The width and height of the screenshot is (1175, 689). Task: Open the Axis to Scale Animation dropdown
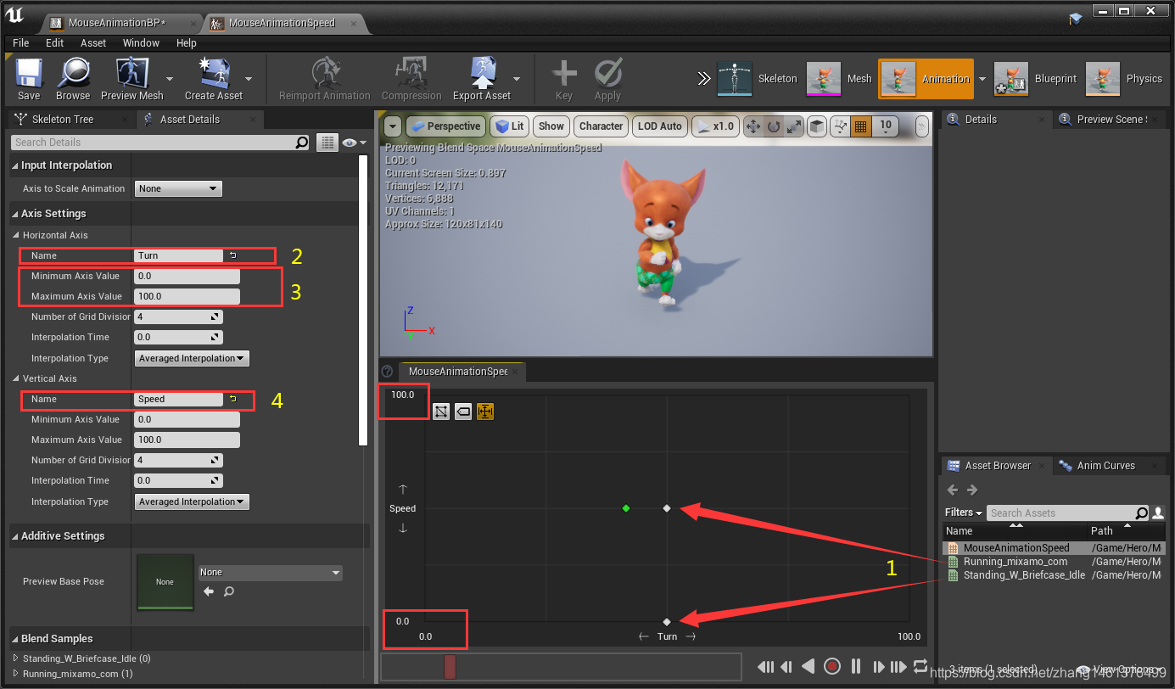[178, 188]
